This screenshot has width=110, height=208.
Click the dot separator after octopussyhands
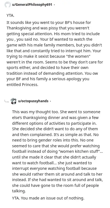50,101
